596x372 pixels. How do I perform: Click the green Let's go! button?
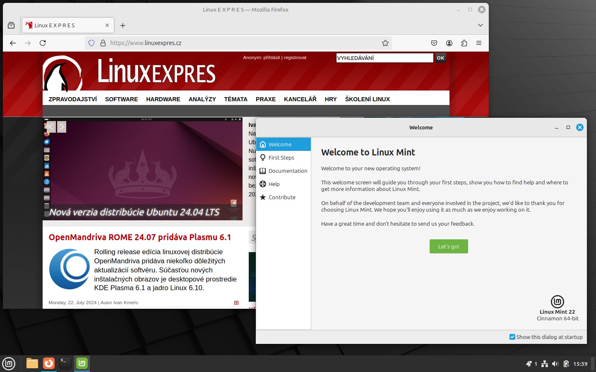(449, 246)
